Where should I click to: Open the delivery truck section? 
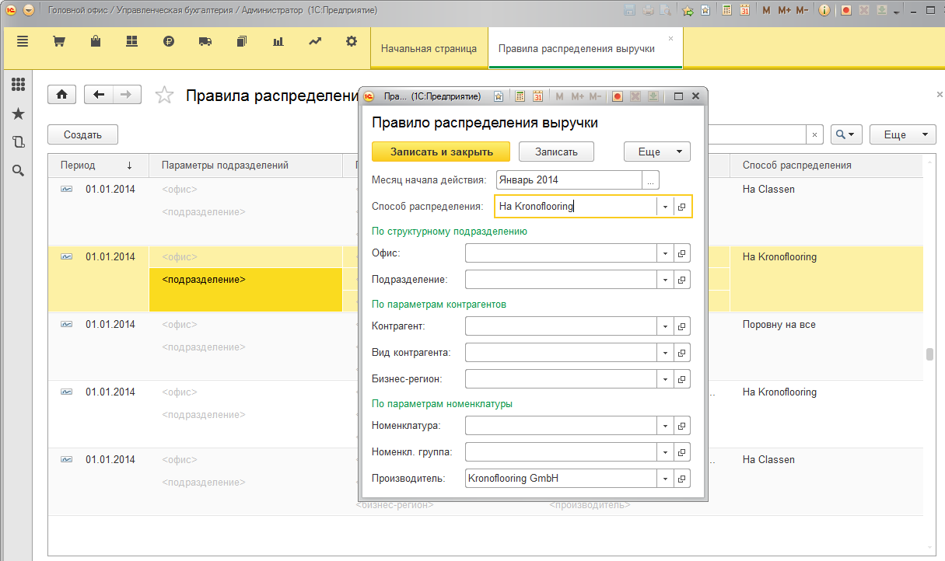pos(205,42)
